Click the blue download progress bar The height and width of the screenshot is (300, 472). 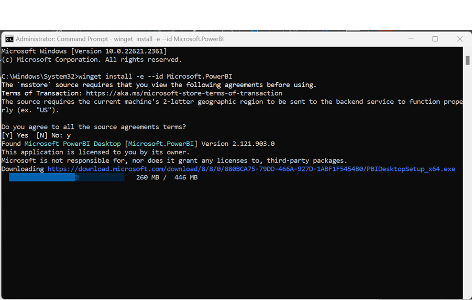coord(67,177)
